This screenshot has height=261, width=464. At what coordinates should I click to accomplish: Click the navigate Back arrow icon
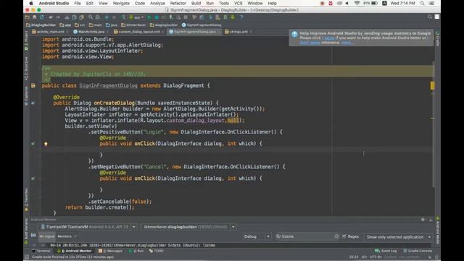[107, 17]
